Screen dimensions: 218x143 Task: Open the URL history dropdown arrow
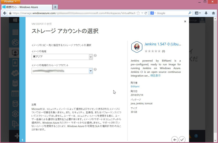[x=142, y=13]
